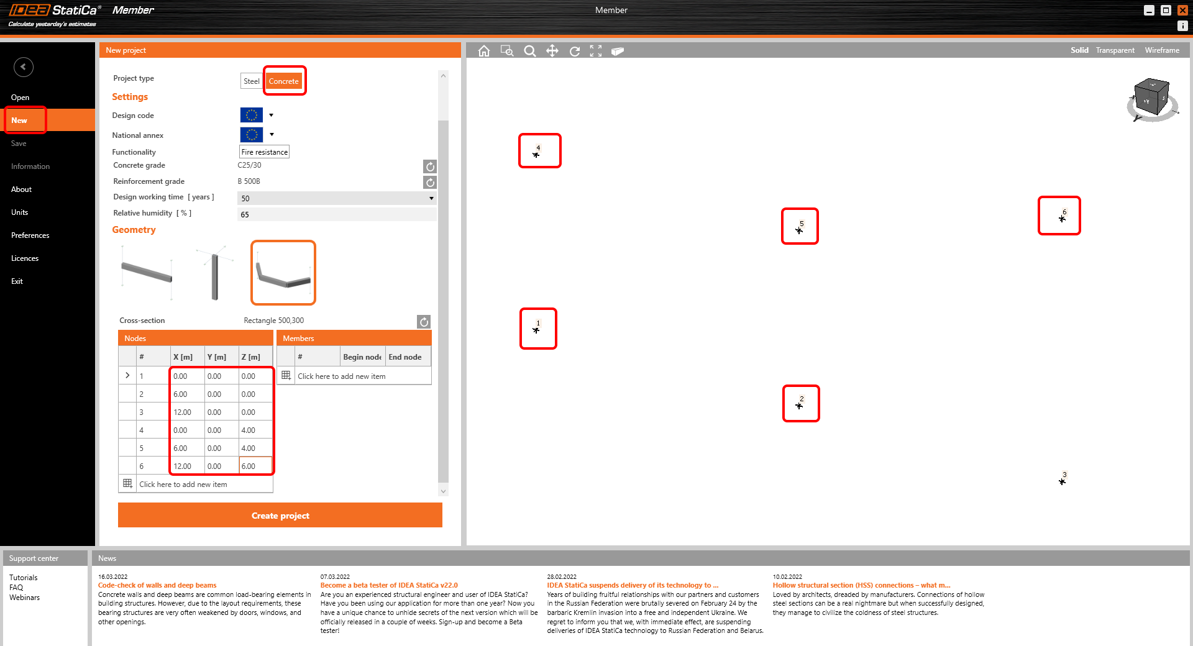Click X value 6.00 of node 2
The height and width of the screenshot is (646, 1193).
point(187,394)
